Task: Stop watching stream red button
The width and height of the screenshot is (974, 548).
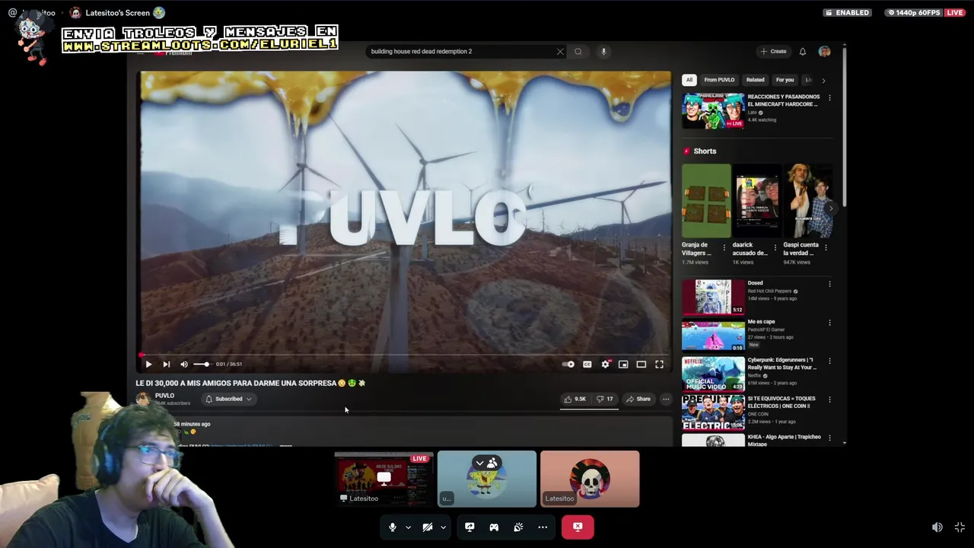Action: click(578, 527)
